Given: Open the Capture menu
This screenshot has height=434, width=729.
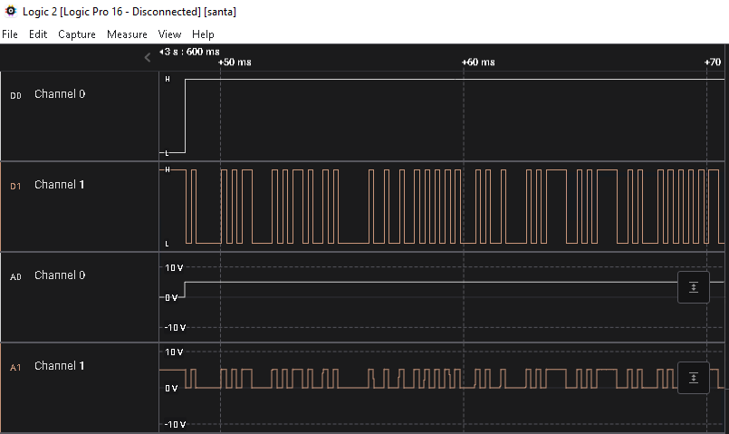Looking at the screenshot, I should (x=77, y=34).
